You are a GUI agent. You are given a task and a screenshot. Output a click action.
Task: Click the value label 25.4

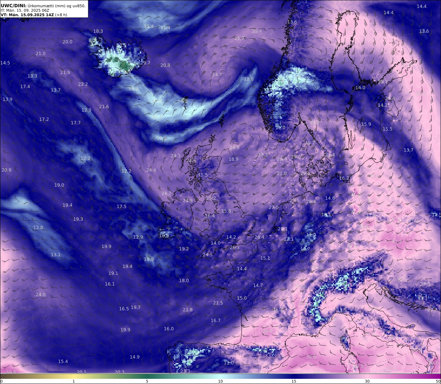coord(257,31)
